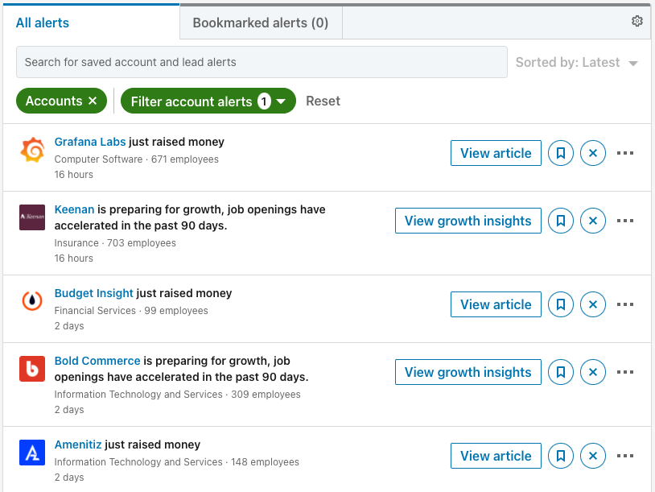Click the Amenitiz company logo
655x492 pixels.
[32, 453]
